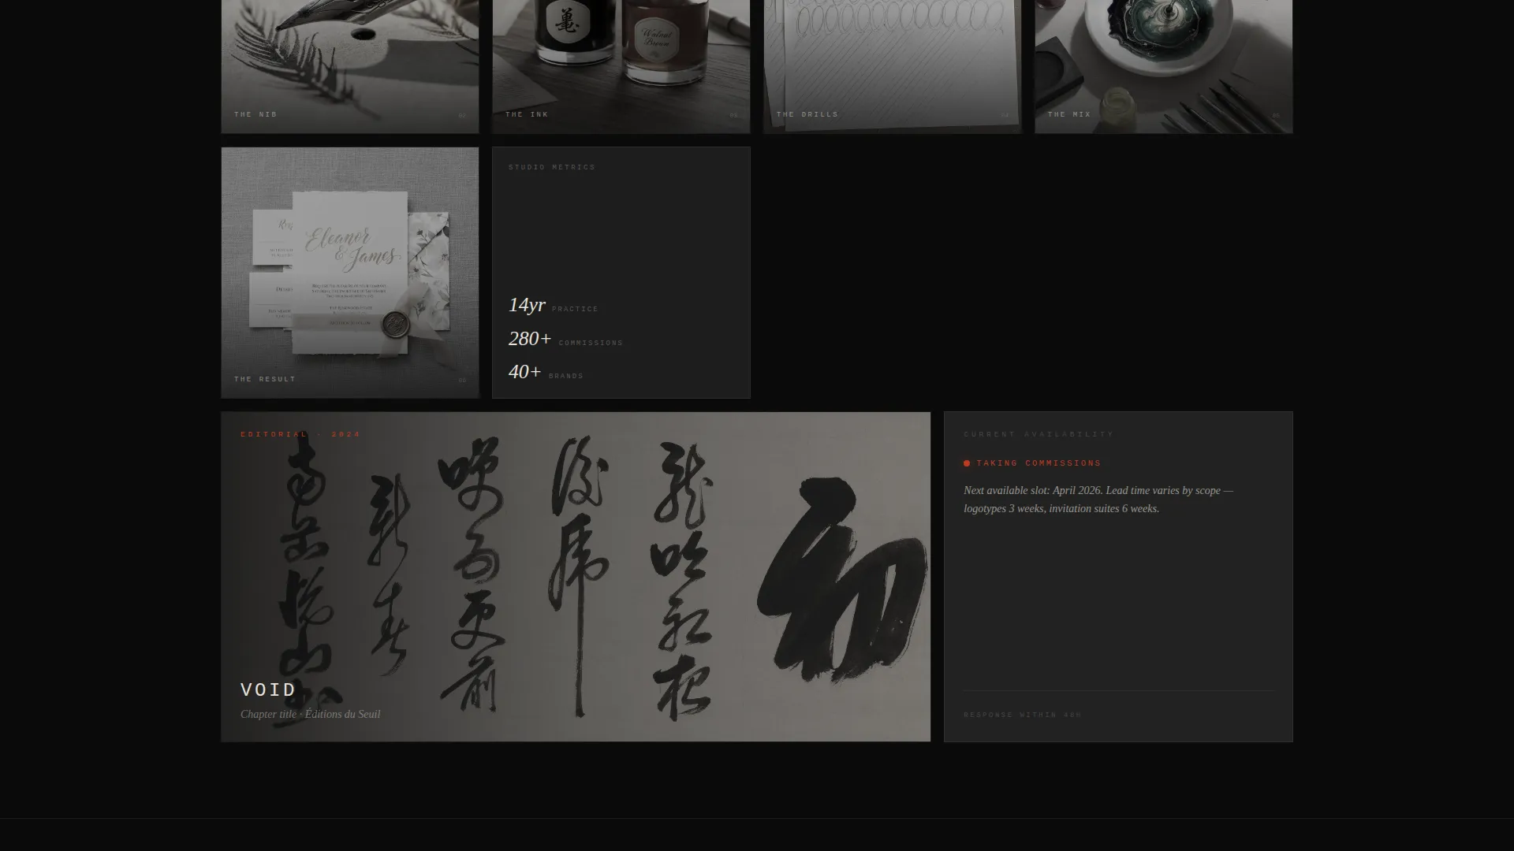Viewport: 1514px width, 851px height.
Task: Click THE RESULT caption label
Action: pyautogui.click(x=265, y=379)
